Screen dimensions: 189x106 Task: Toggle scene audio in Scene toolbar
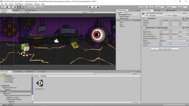point(25,12)
